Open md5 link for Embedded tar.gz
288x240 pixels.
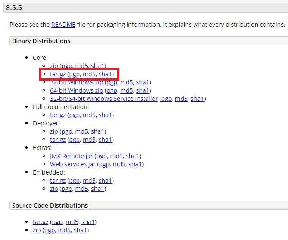[x=89, y=181]
